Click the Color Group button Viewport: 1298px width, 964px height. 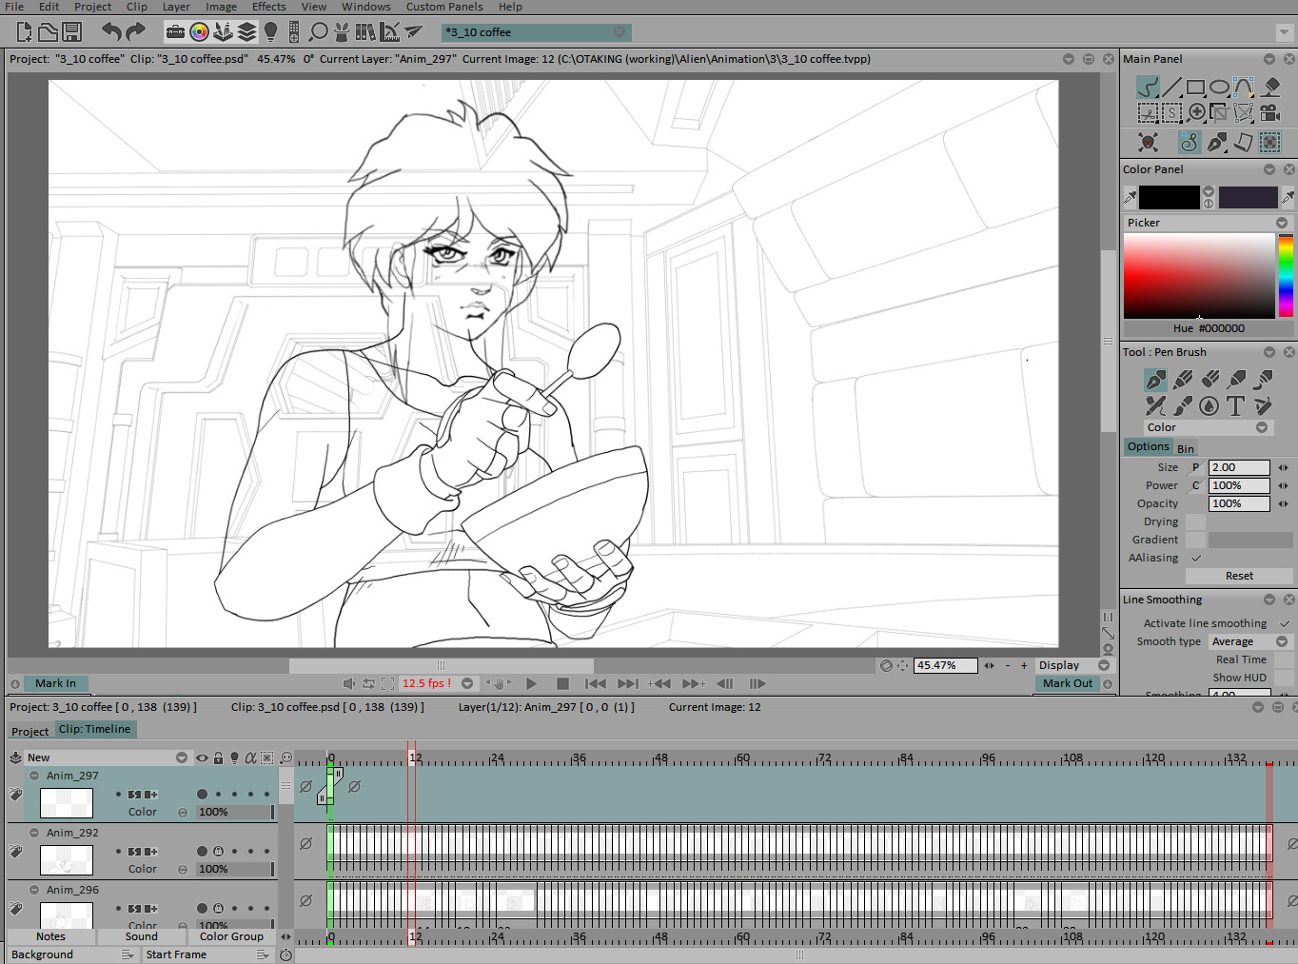[231, 936]
